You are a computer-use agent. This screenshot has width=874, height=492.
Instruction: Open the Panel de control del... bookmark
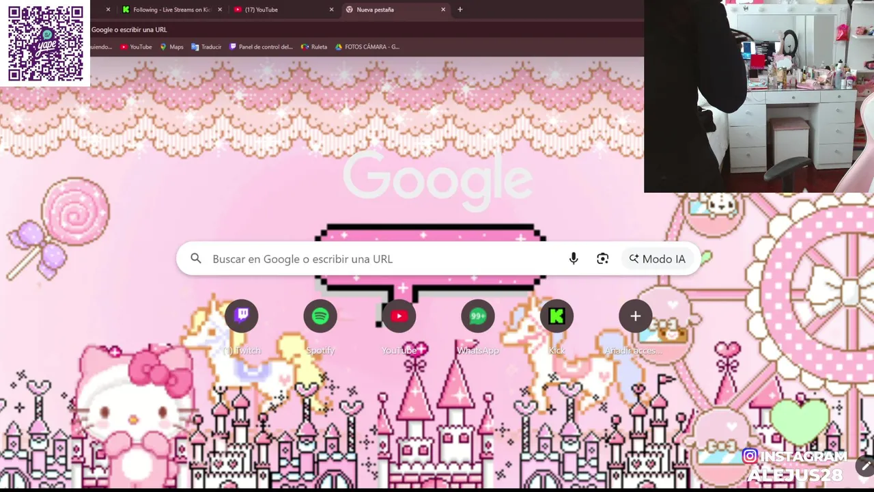(261, 47)
